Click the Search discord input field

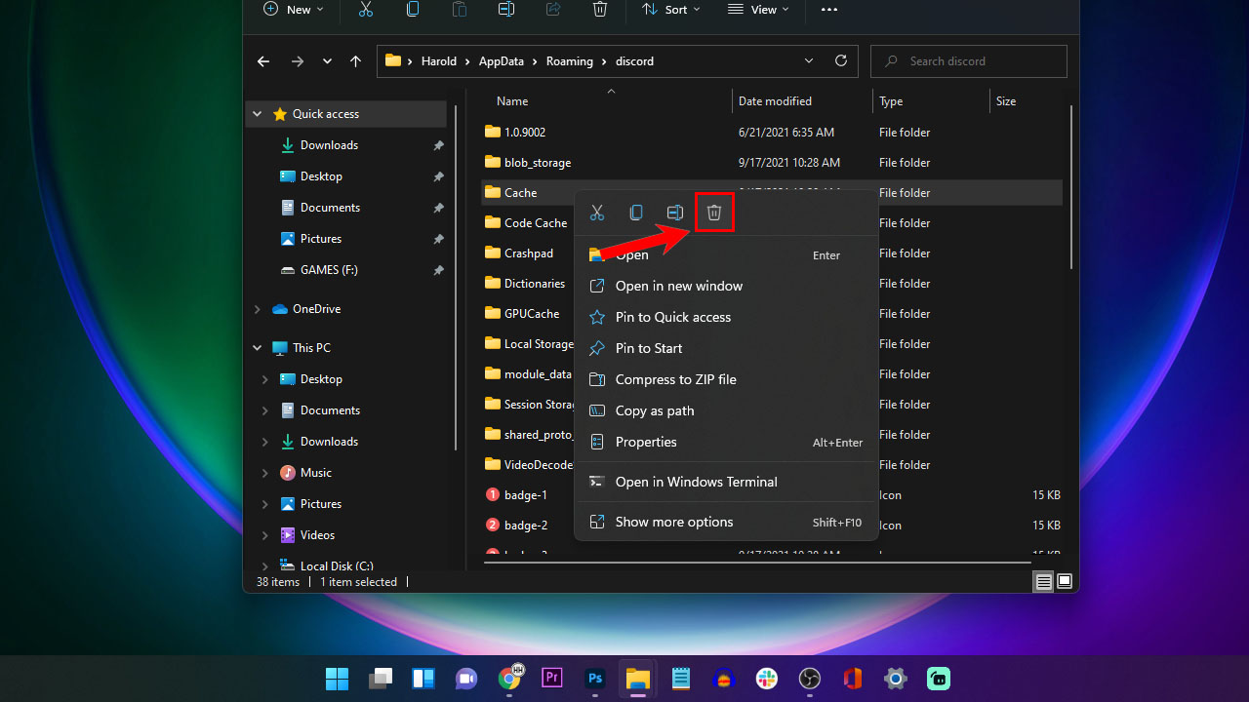pos(968,60)
